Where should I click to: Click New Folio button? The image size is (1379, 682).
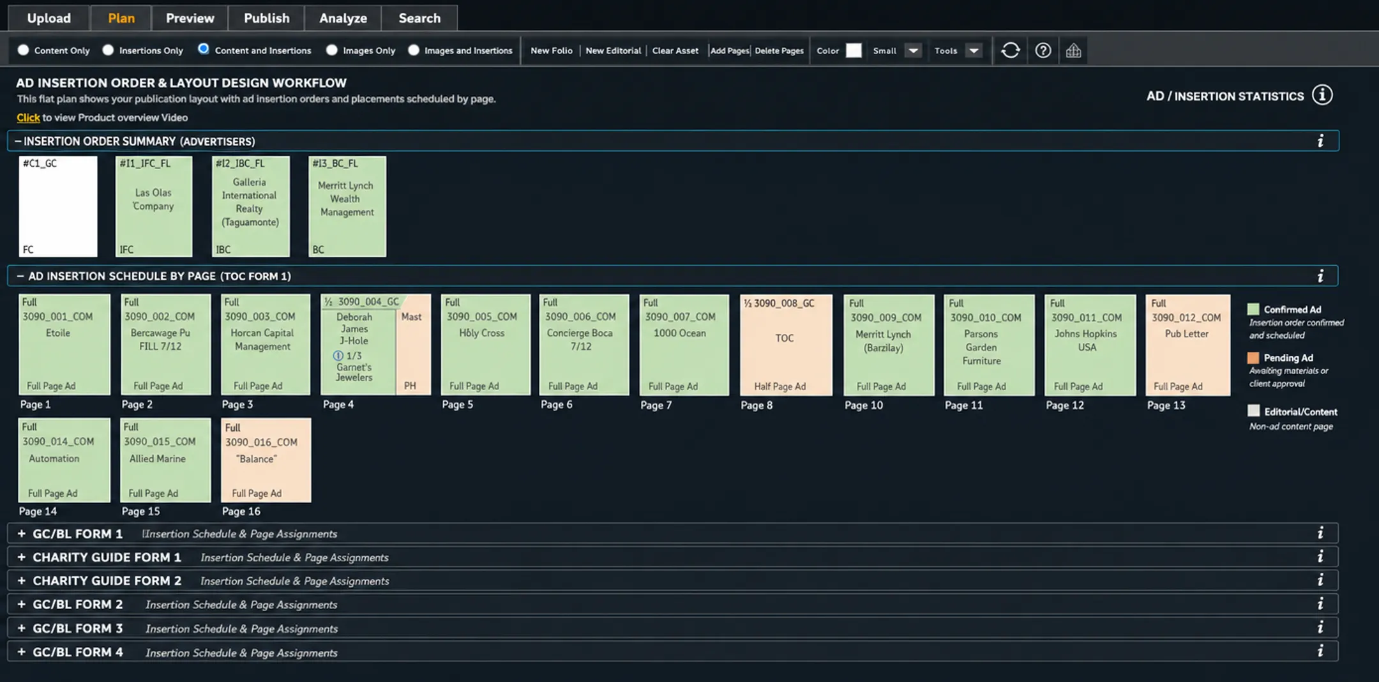coord(552,50)
